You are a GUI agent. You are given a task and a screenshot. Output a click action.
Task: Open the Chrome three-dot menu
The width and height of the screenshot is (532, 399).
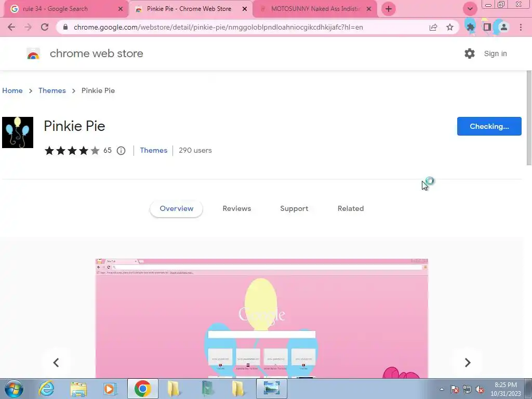[x=521, y=27]
